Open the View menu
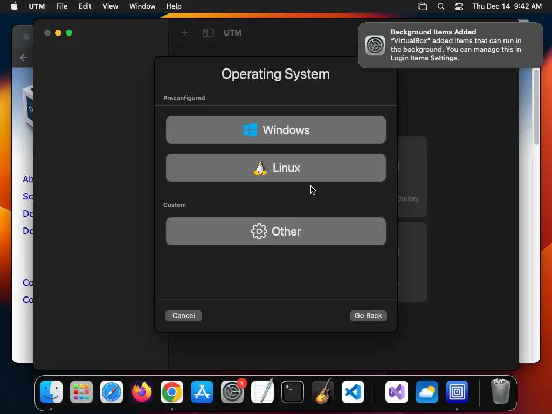Image resolution: width=552 pixels, height=414 pixels. (x=110, y=6)
